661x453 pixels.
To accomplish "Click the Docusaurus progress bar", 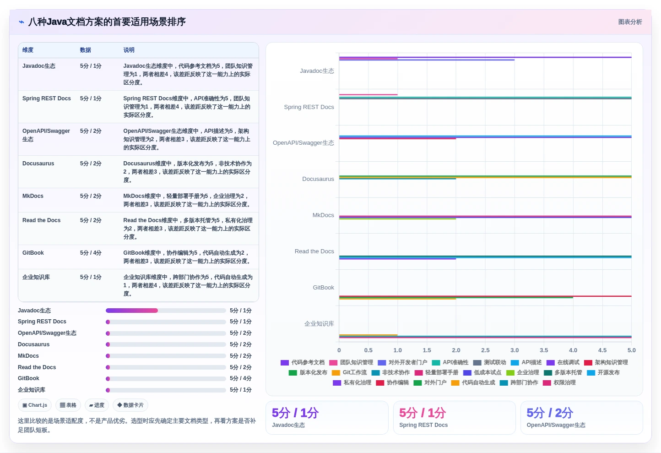I will (166, 344).
